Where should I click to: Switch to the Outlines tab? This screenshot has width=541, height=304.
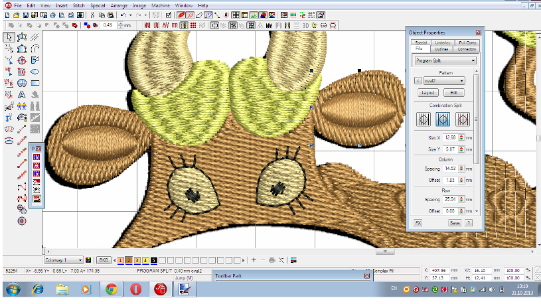[x=442, y=48]
